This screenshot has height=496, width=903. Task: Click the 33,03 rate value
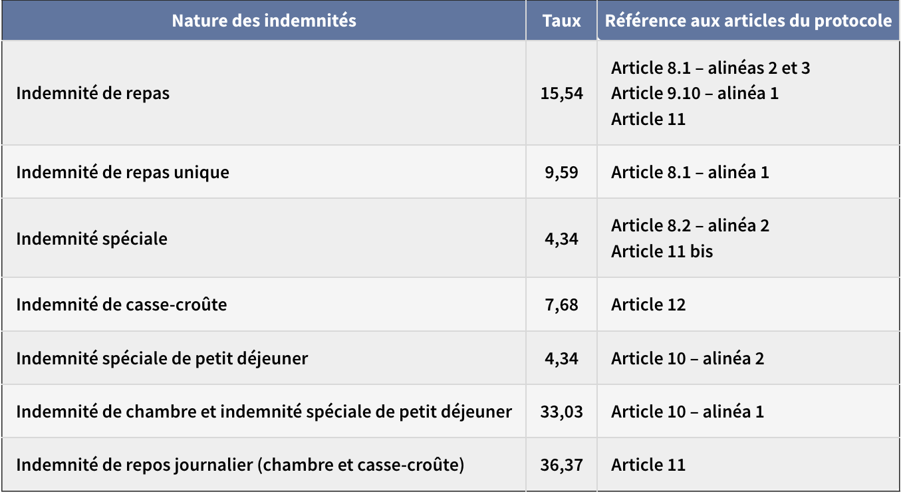tap(561, 412)
